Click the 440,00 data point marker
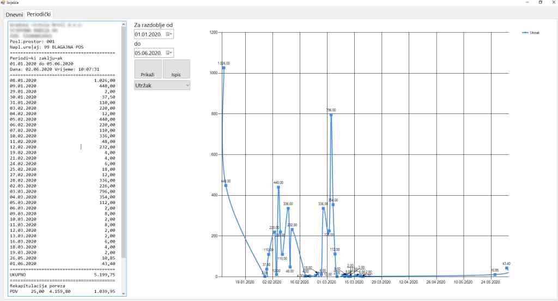The image size is (558, 301). tap(278, 187)
